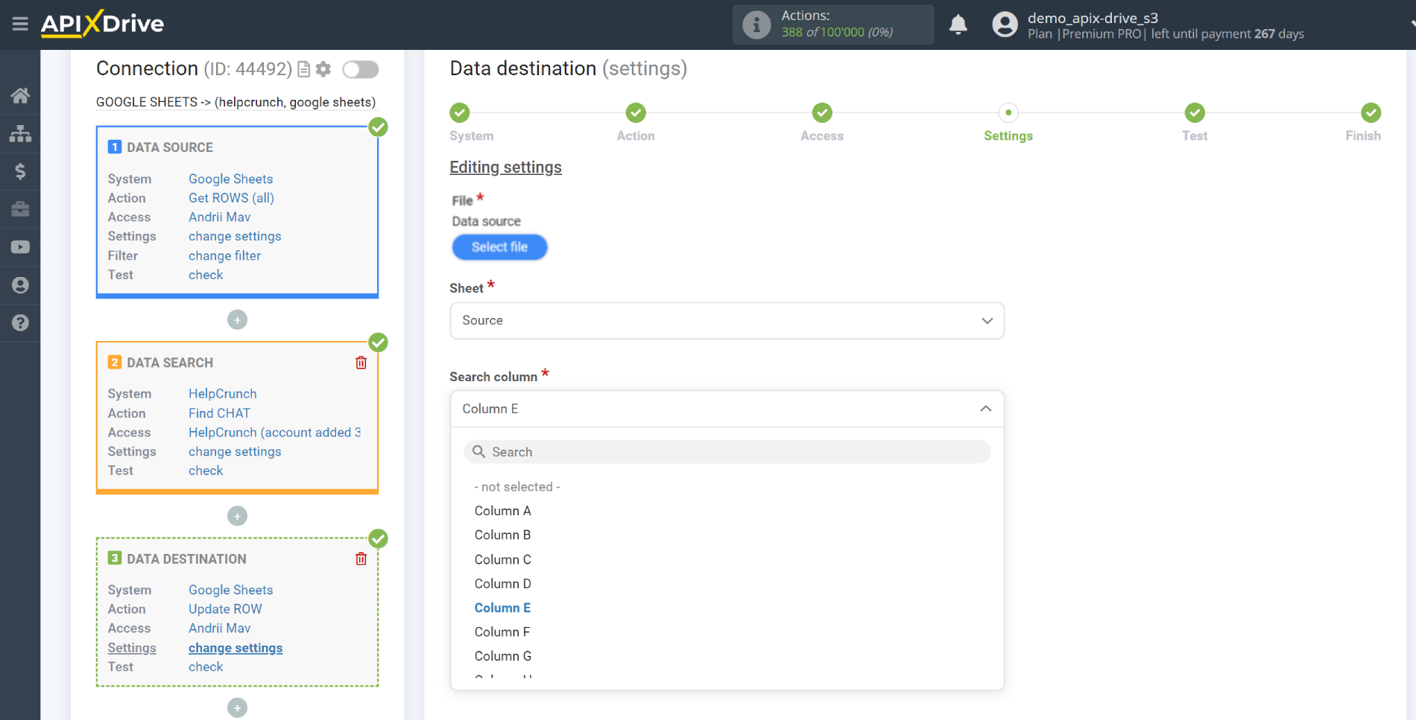
Task: Toggle the connection on/off switch
Action: (x=361, y=69)
